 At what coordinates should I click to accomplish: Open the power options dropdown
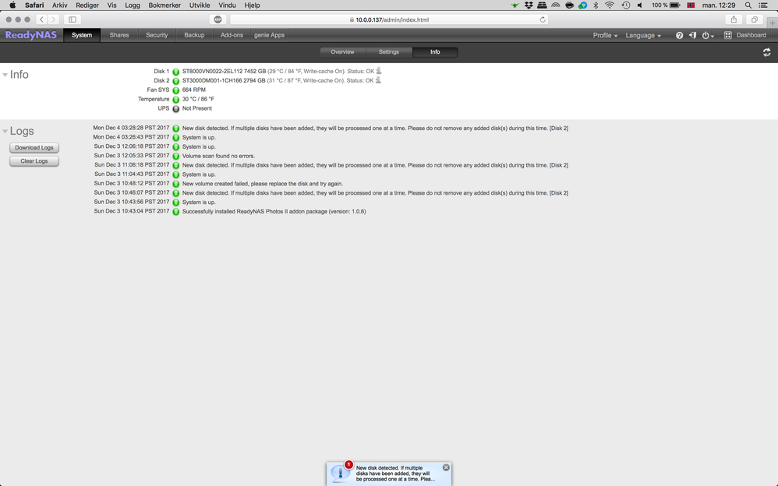[708, 35]
